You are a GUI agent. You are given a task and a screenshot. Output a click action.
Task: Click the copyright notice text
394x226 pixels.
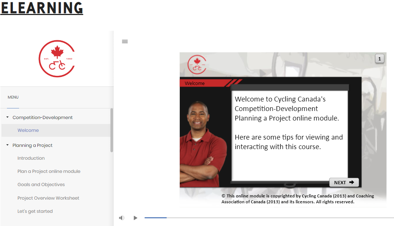click(x=298, y=199)
